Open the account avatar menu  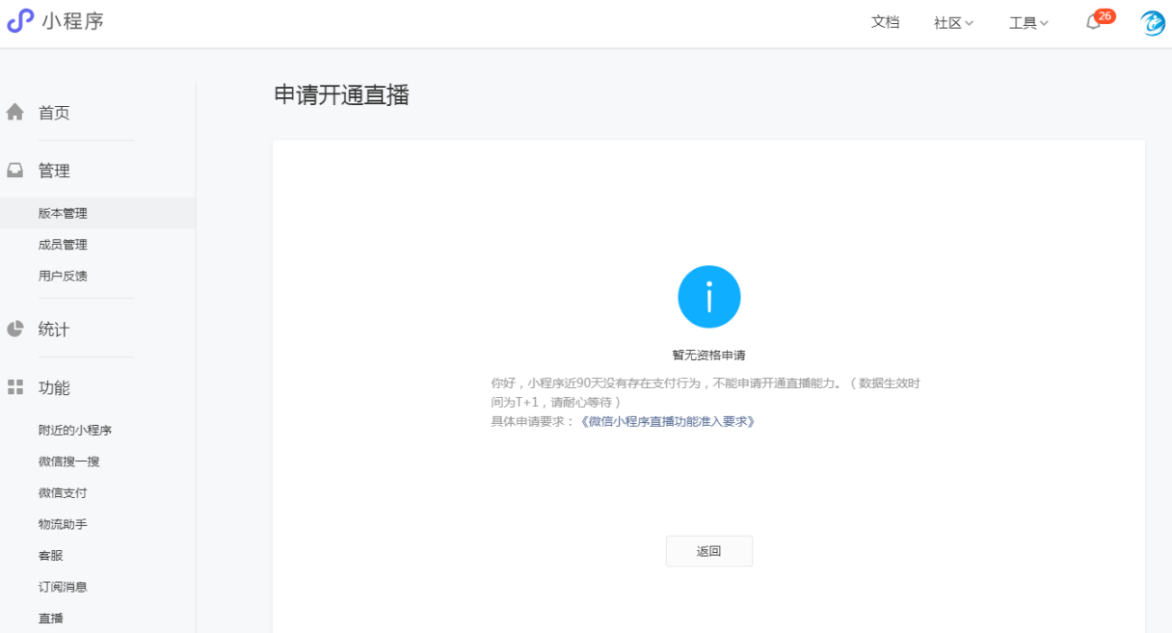click(1153, 23)
